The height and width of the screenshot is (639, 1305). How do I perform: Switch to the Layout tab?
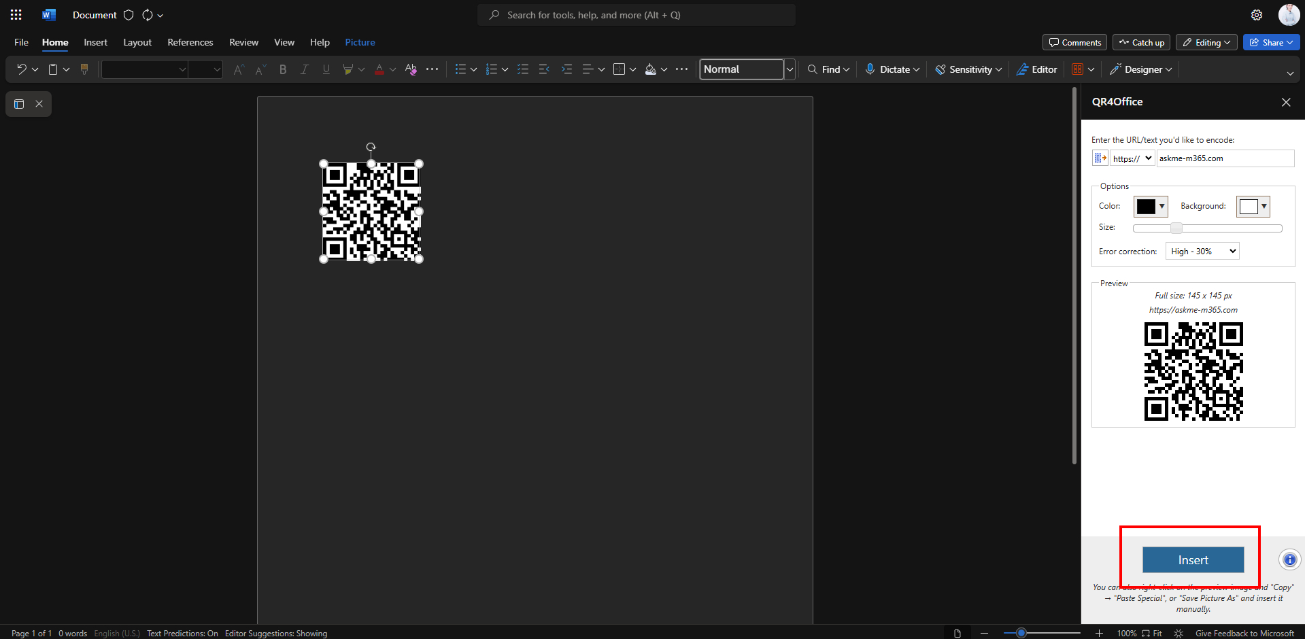(137, 42)
